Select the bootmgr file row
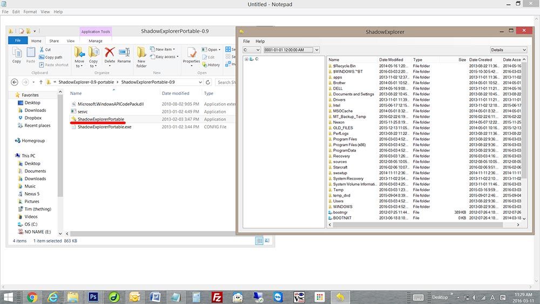The image size is (540, 304). 340,212
